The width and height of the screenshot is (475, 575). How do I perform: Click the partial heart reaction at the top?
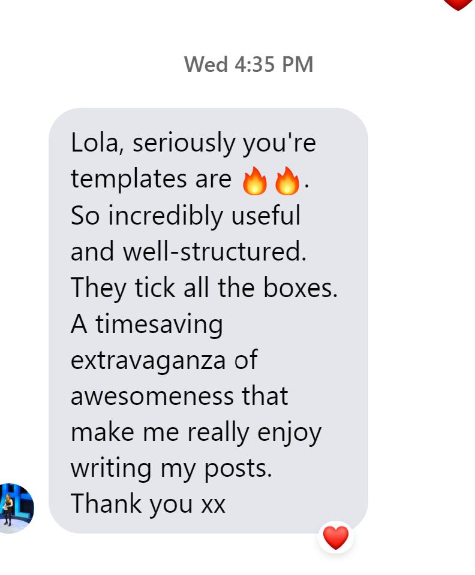458,4
